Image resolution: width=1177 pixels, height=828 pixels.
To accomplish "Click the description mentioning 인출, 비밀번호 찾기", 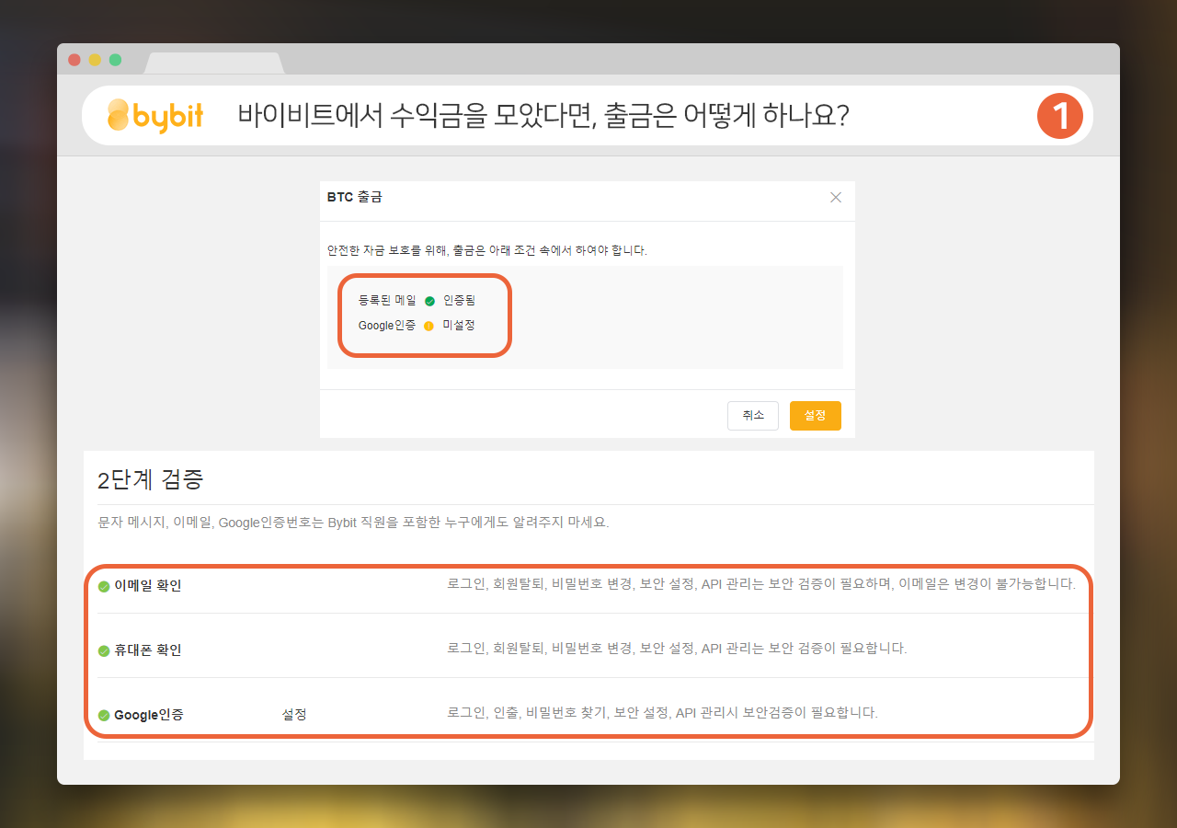I will pyautogui.click(x=663, y=712).
